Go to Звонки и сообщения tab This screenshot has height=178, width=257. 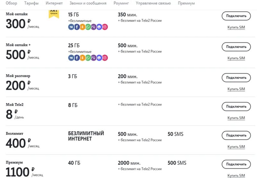88,3
